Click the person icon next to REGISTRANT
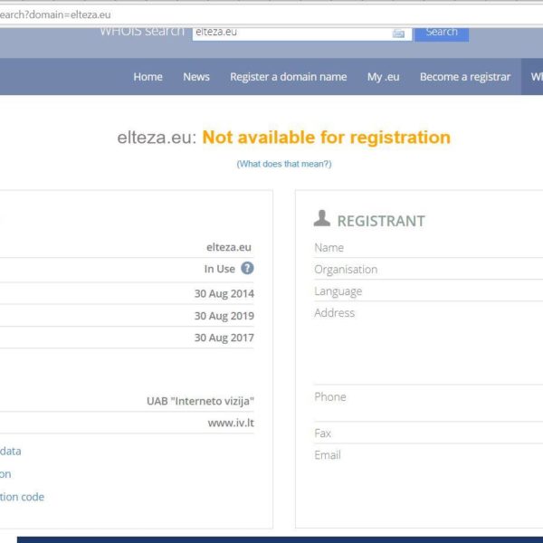Image resolution: width=543 pixels, height=543 pixels. (x=321, y=218)
